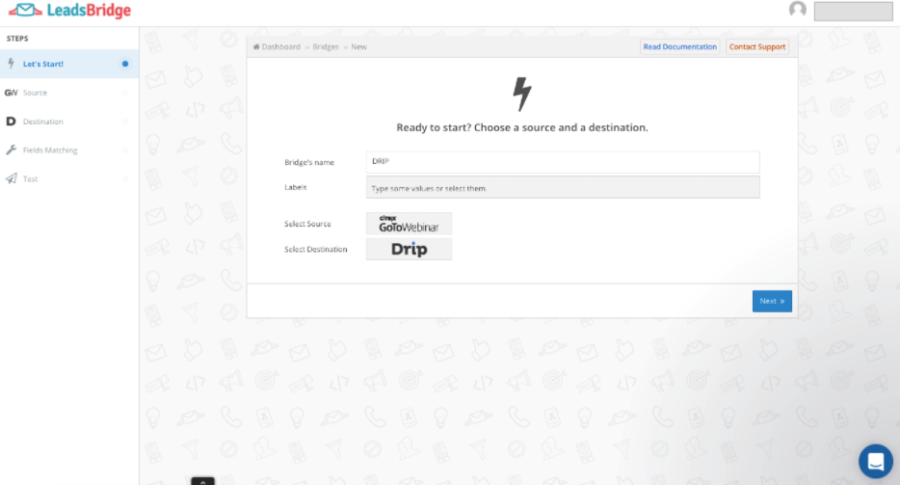
Task: Click the Contact Support button
Action: (756, 46)
